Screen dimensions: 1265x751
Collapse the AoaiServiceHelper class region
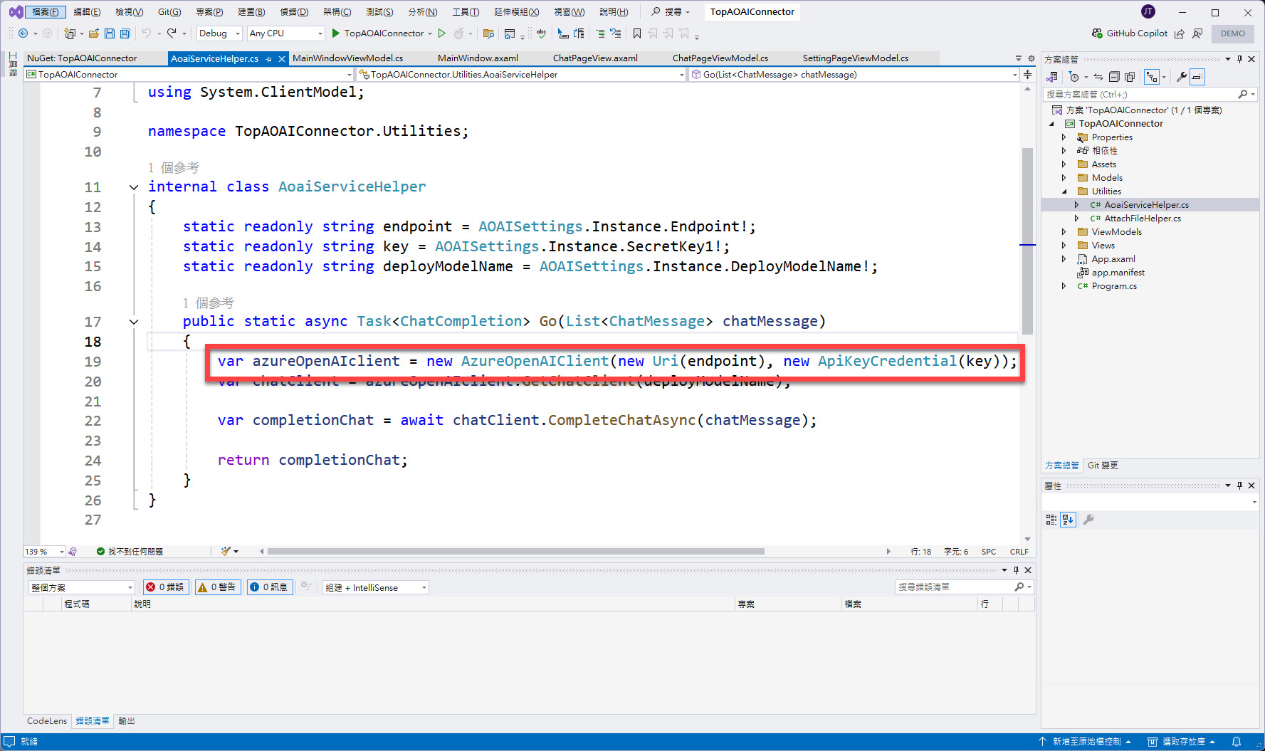click(133, 187)
